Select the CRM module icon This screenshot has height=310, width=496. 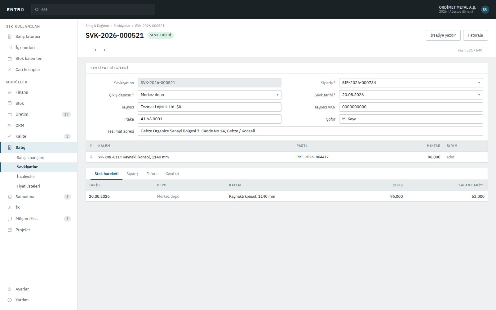tap(10, 126)
